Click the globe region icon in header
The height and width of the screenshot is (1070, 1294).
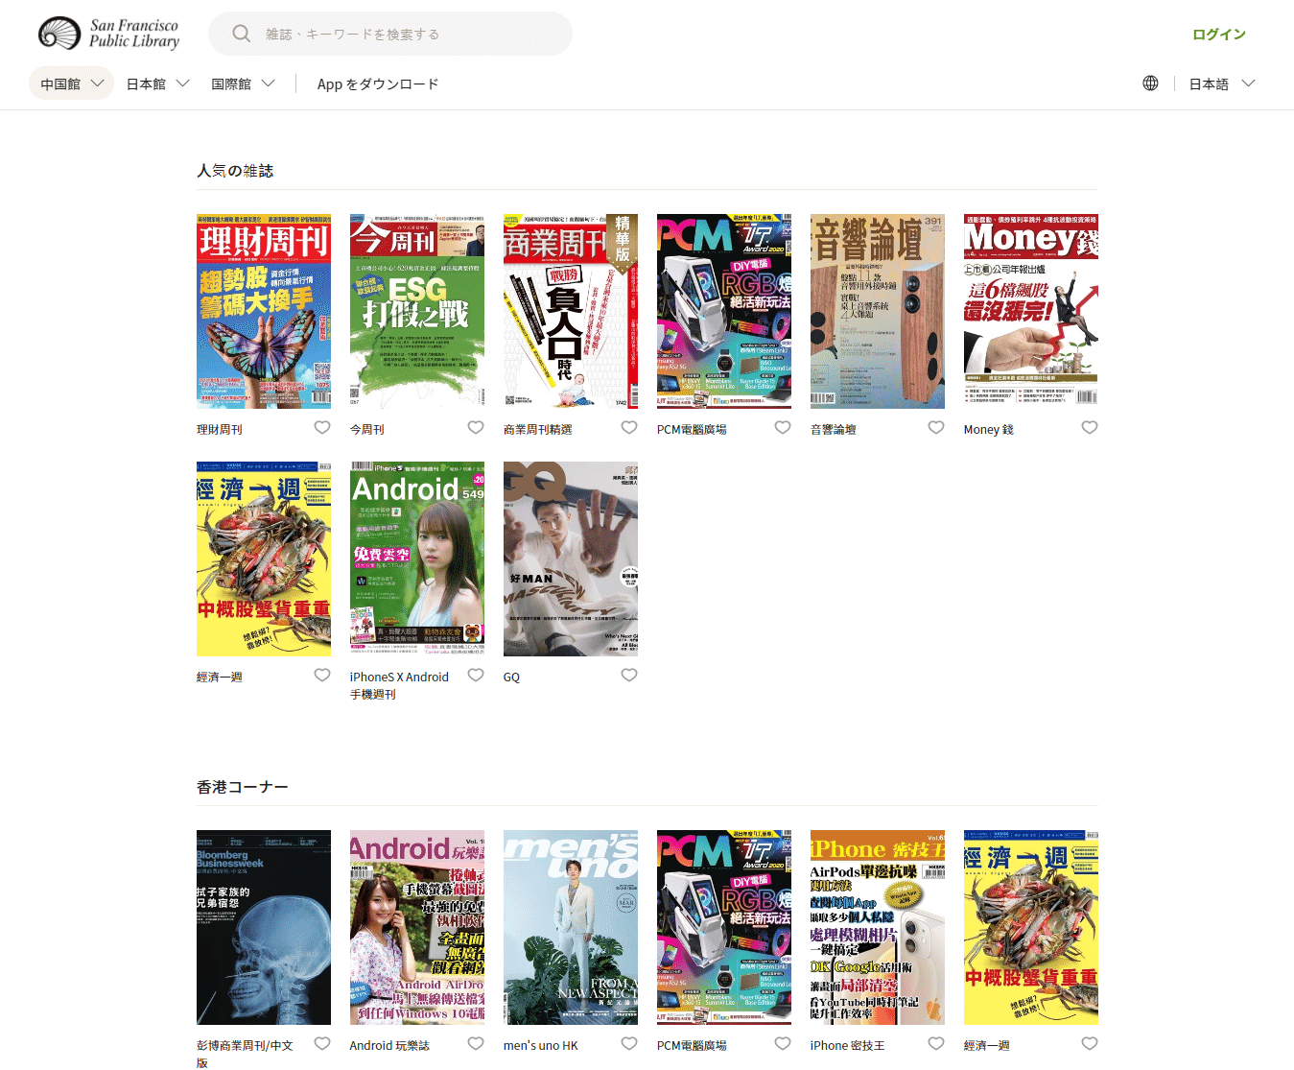point(1150,83)
